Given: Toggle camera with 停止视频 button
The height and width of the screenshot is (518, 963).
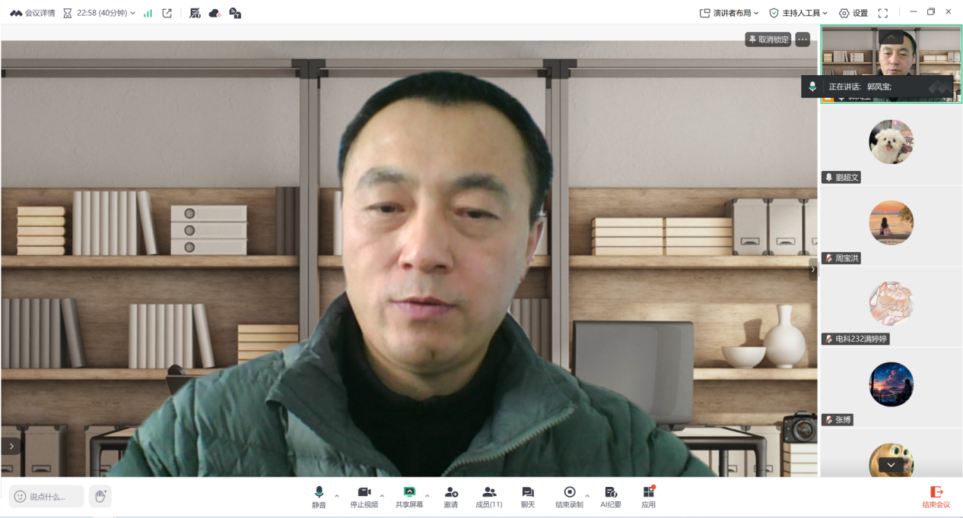Looking at the screenshot, I should click(x=364, y=496).
